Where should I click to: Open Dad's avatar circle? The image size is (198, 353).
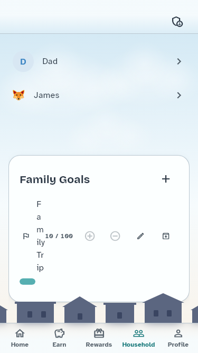pos(23,61)
